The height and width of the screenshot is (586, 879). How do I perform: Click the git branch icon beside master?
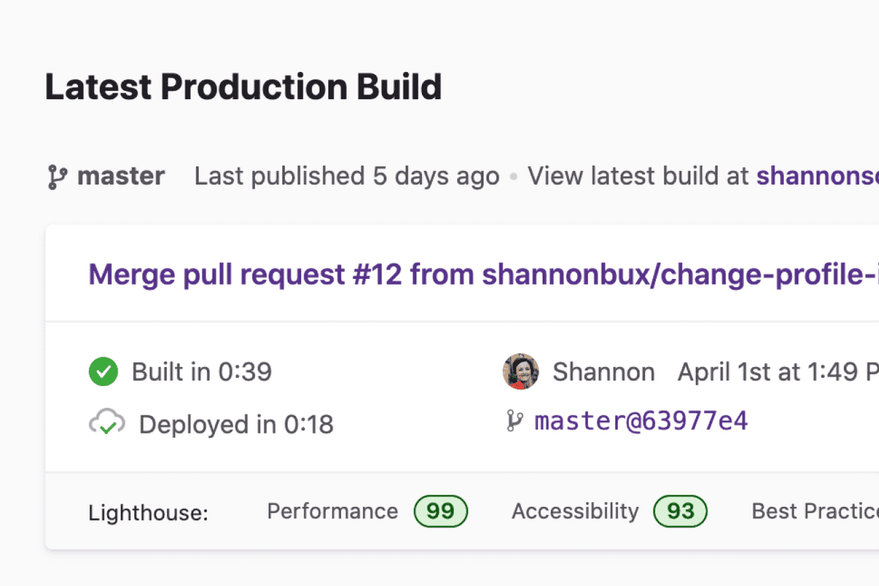pyautogui.click(x=58, y=177)
